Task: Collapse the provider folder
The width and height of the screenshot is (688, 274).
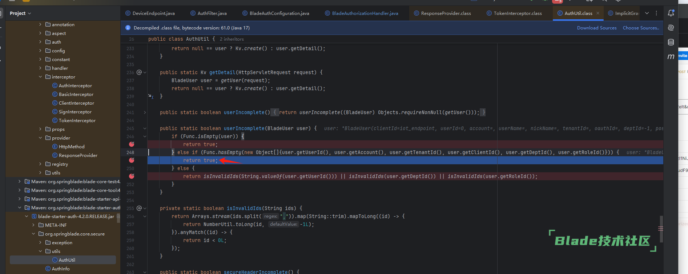Action: point(40,138)
